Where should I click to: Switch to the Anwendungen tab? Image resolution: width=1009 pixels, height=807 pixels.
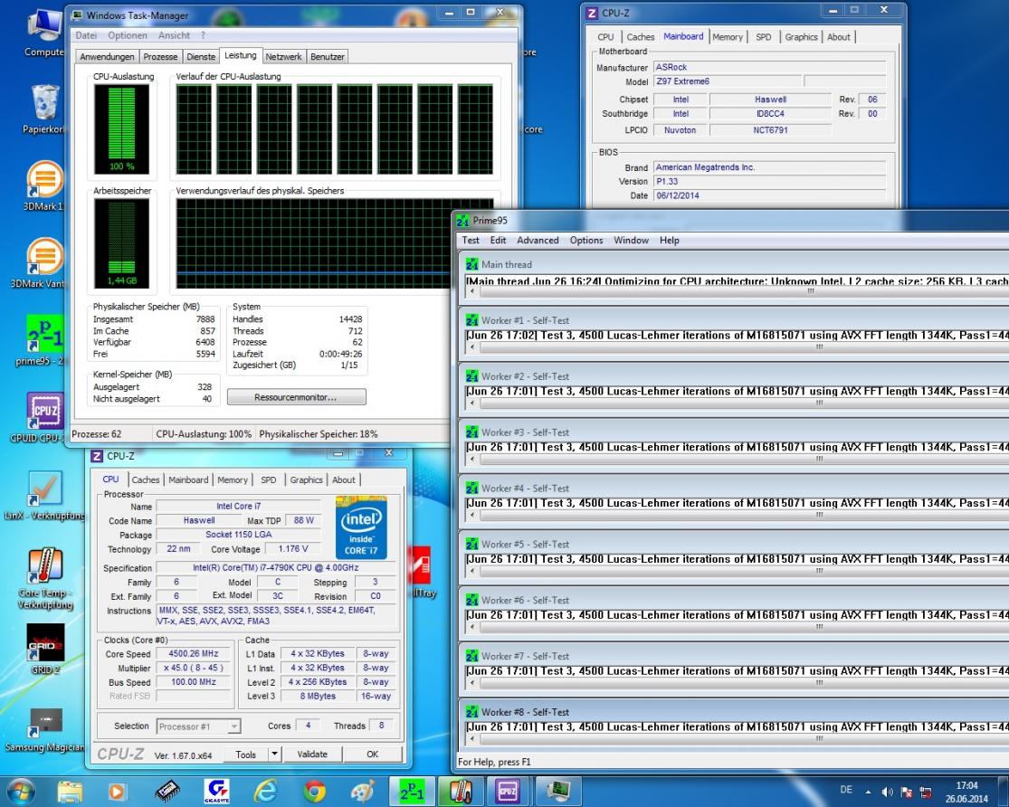click(107, 57)
